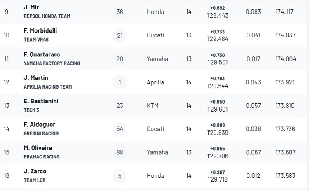Click REPSOL HONDA TEAM label
This screenshot has height=191, width=310.
47,16
